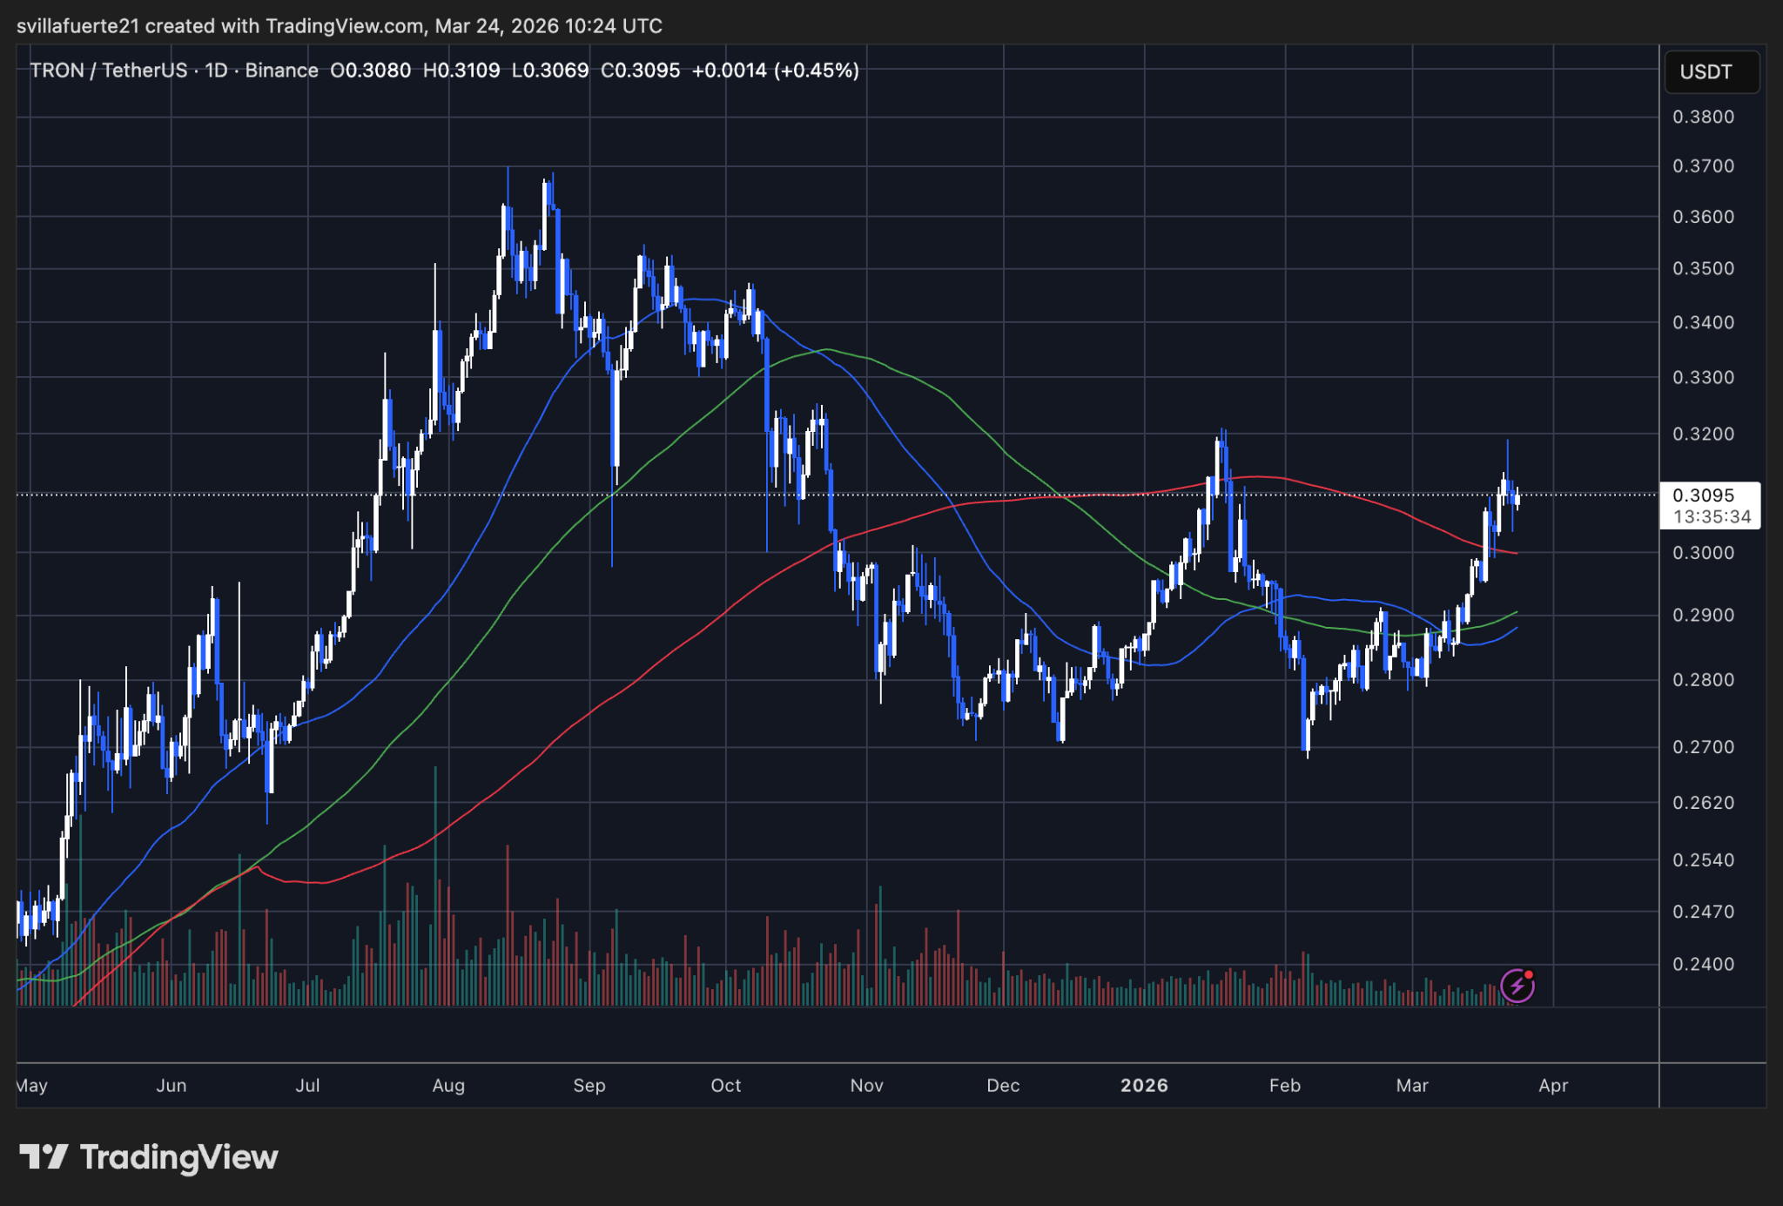1783x1206 pixels.
Task: Click the TradingView.com attribution text at top
Action: click(x=345, y=26)
